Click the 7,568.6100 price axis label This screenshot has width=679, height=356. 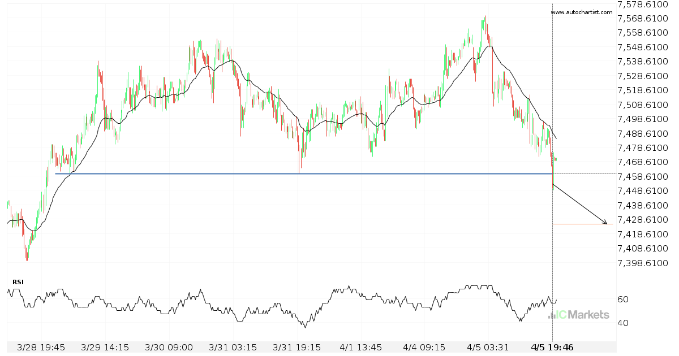point(644,18)
